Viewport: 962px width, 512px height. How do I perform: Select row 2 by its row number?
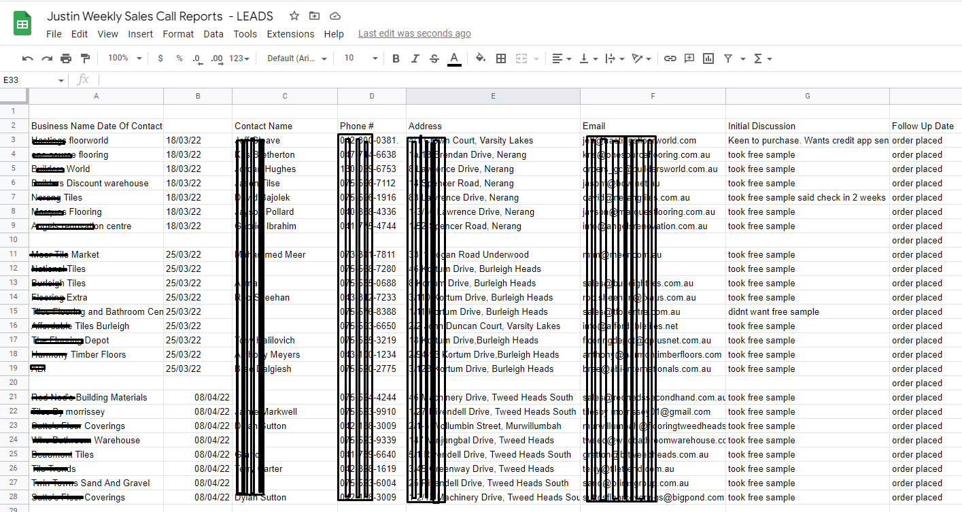(14, 126)
